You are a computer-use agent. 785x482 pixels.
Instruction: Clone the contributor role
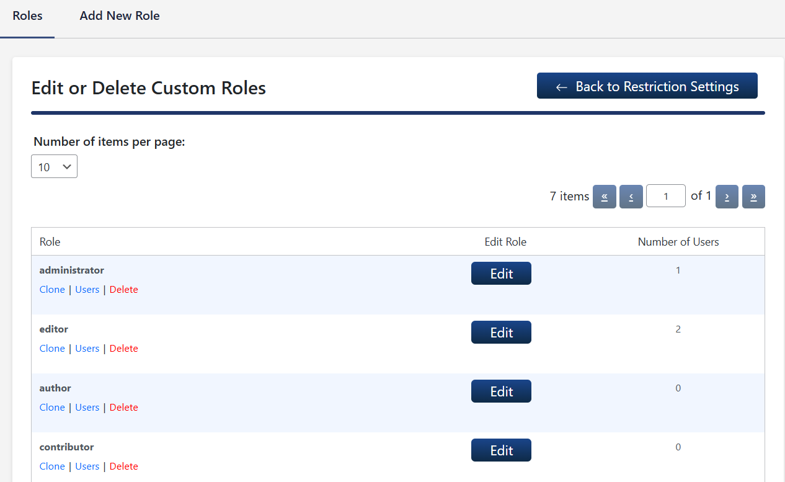pos(52,466)
